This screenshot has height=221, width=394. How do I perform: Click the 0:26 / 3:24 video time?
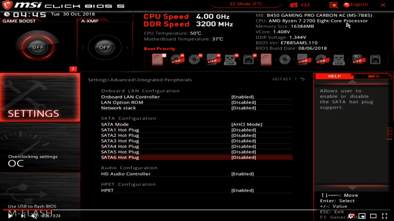pos(51,216)
